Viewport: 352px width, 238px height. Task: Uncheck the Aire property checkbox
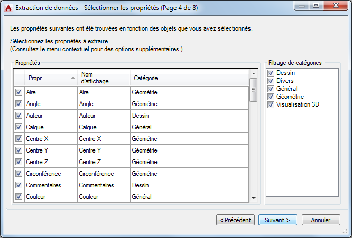point(19,92)
